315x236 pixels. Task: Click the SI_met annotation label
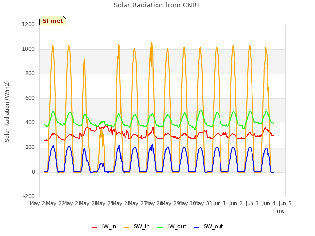pos(53,21)
